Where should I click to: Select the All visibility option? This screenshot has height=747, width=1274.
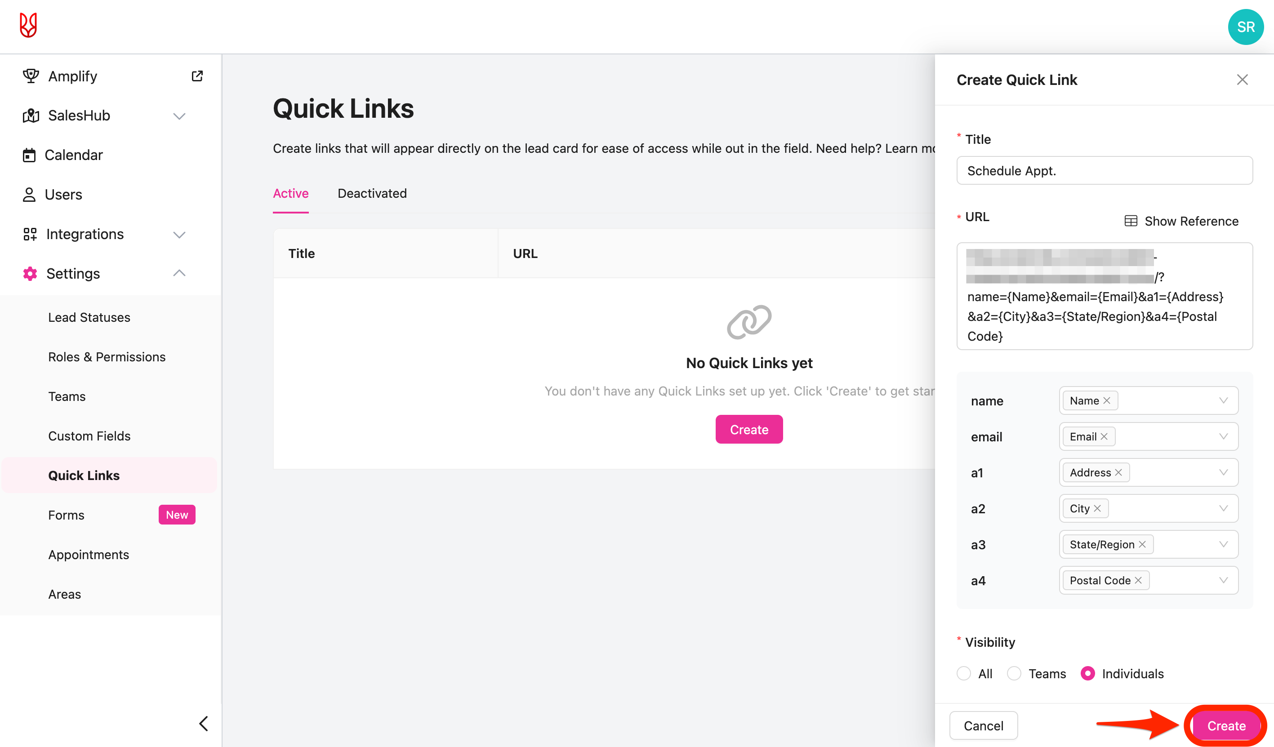(x=963, y=674)
